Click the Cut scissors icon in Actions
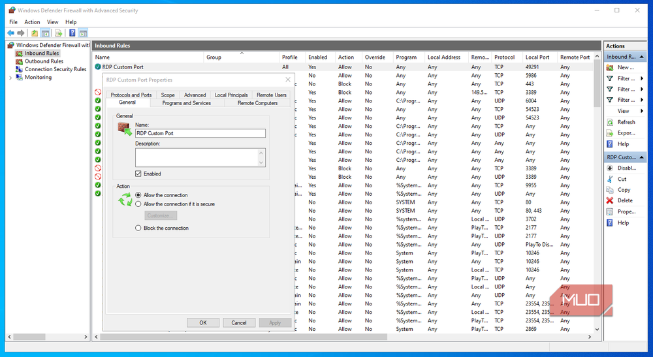 (x=610, y=179)
